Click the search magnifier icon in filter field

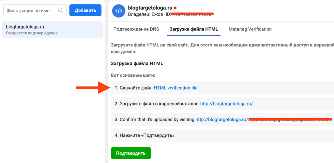(x=60, y=10)
